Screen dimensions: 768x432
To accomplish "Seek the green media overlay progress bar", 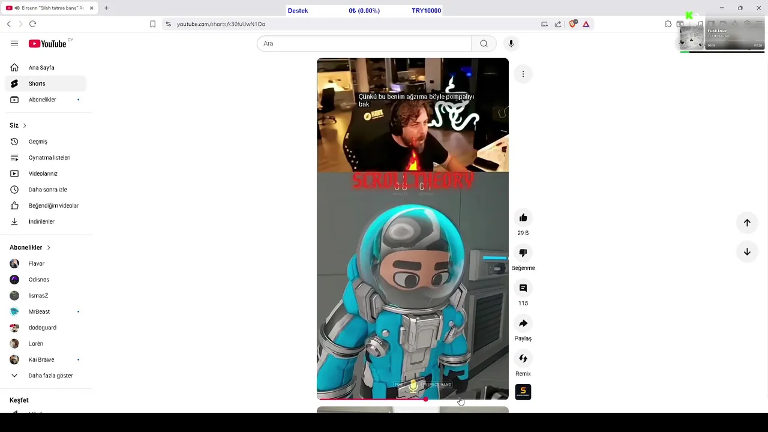I will pyautogui.click(x=722, y=52).
